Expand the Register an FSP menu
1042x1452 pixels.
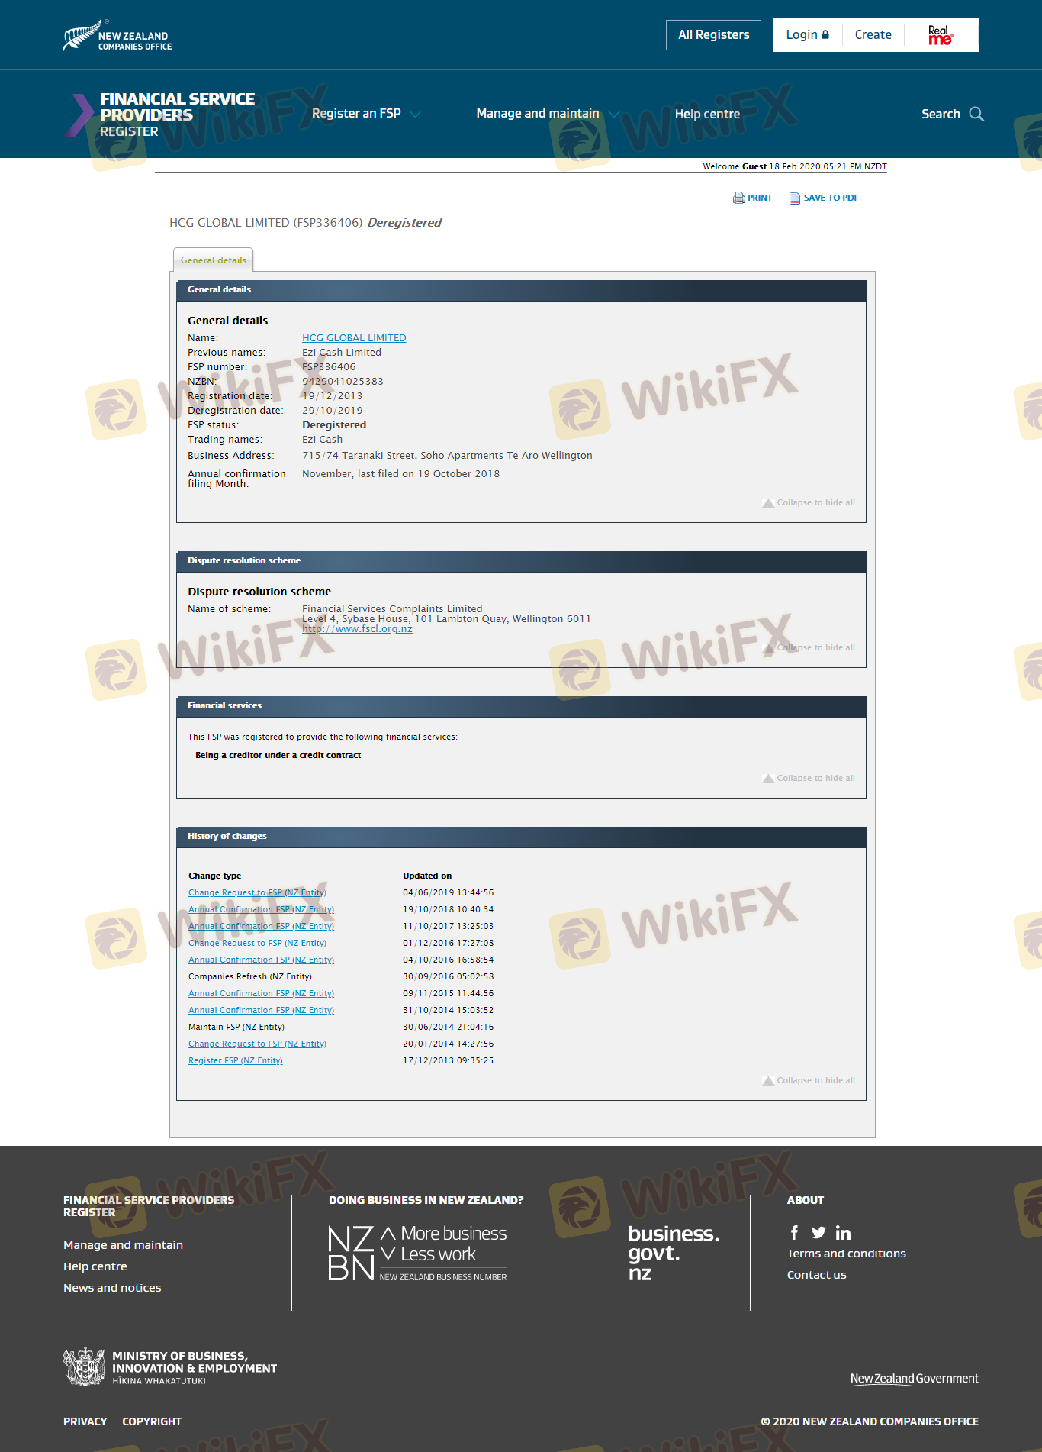[365, 114]
